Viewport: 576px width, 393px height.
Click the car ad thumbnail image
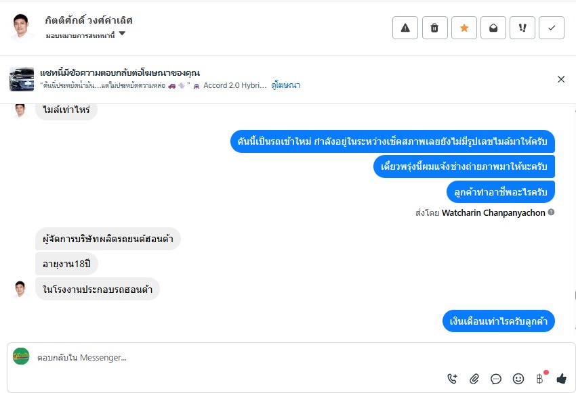22,79
